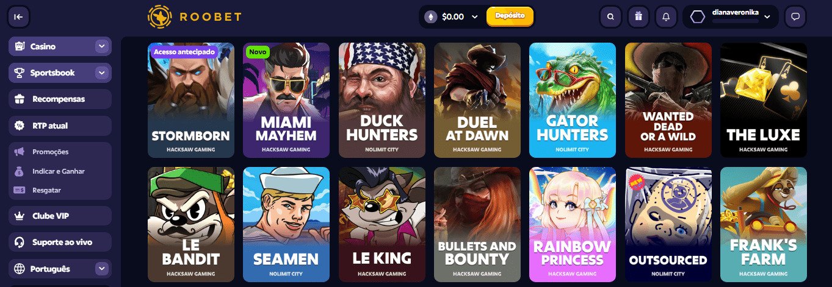Open the chat bubble icon
Screen dimensions: 832x287
pyautogui.click(x=795, y=16)
